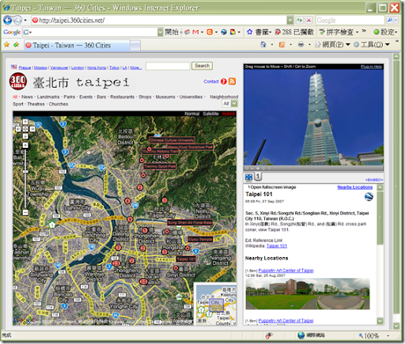Stop loading with the red X icon
The height and width of the screenshot is (344, 405).
(x=308, y=20)
